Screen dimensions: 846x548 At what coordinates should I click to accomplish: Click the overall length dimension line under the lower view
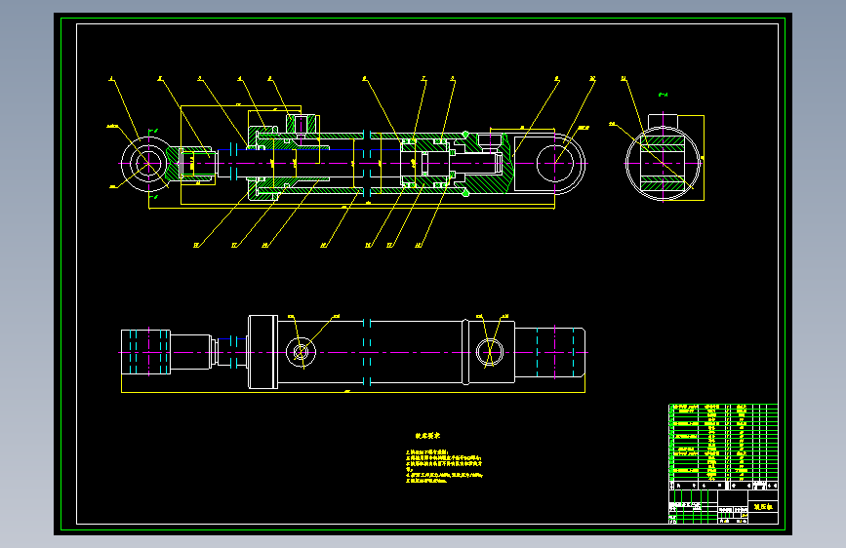[353, 392]
